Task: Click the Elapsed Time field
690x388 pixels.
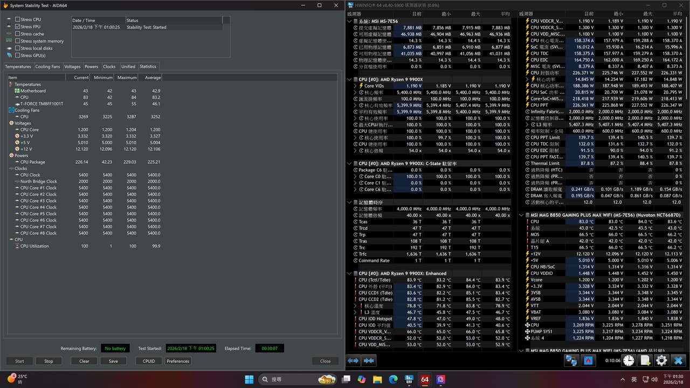Action: pyautogui.click(x=270, y=348)
